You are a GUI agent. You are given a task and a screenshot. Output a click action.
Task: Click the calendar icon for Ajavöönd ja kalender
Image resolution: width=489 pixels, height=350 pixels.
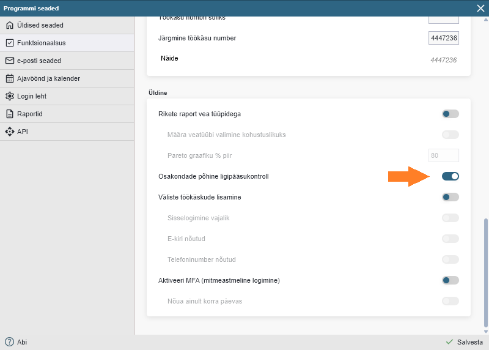(9, 78)
